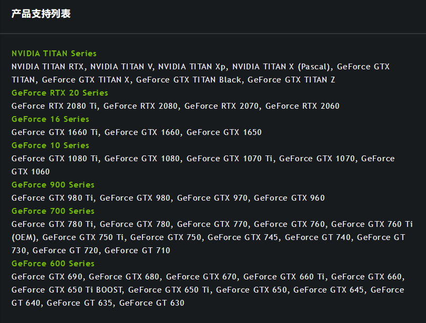Click 'GeForce RTX 2070' entry
This screenshot has height=323, width=426.
pyautogui.click(x=221, y=106)
